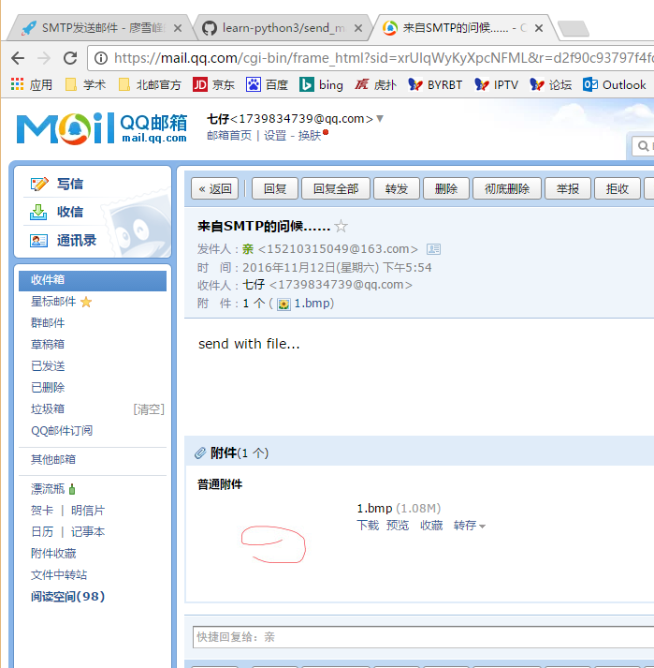Open the 收件箱 inbox folder
The image size is (654, 668).
click(48, 280)
